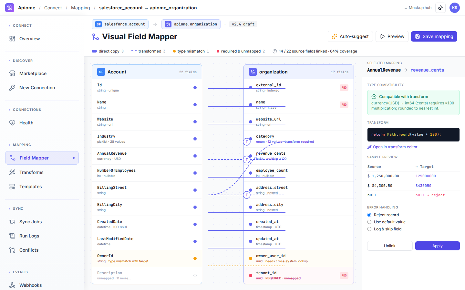The height and width of the screenshot is (290, 465).
Task: Click the AnnualRevenue connector dot
Action: coord(195,156)
